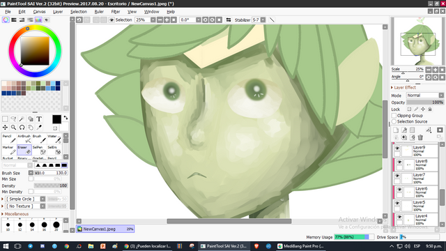Select the Magic Wand tool
446x251 pixels.
(22, 119)
